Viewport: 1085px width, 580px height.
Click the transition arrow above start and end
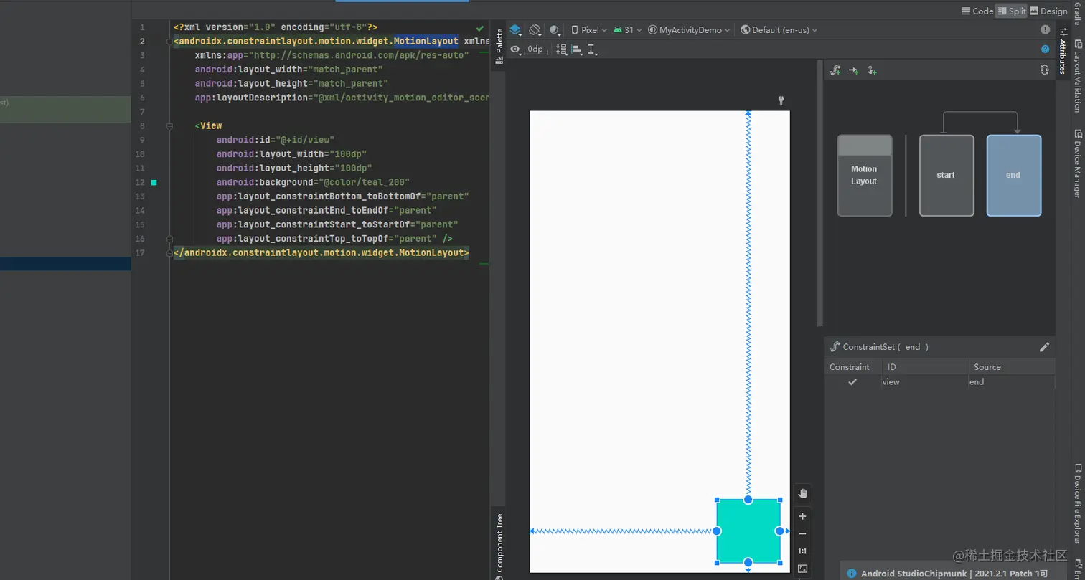980,113
